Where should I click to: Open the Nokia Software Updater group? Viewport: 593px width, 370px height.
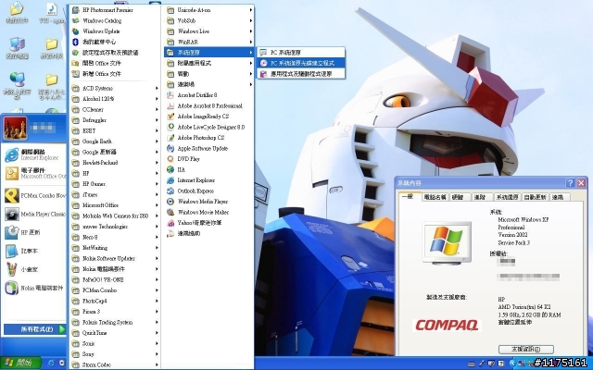(115, 259)
